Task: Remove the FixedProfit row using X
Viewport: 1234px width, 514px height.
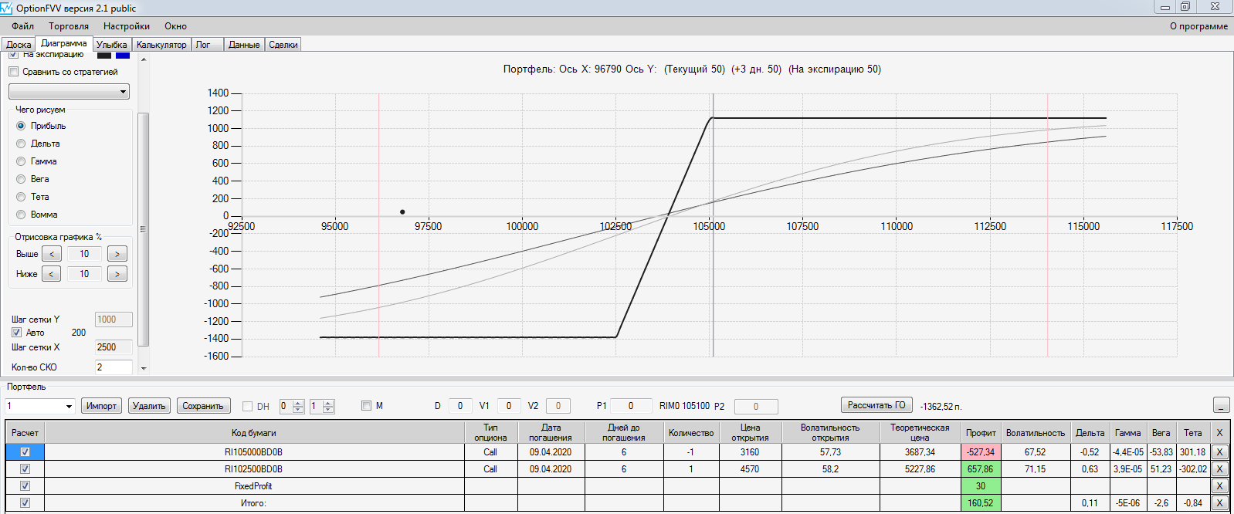Action: (1219, 486)
